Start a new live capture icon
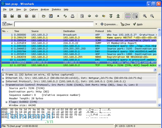This screenshot has width=162, height=128. tap(19, 16)
